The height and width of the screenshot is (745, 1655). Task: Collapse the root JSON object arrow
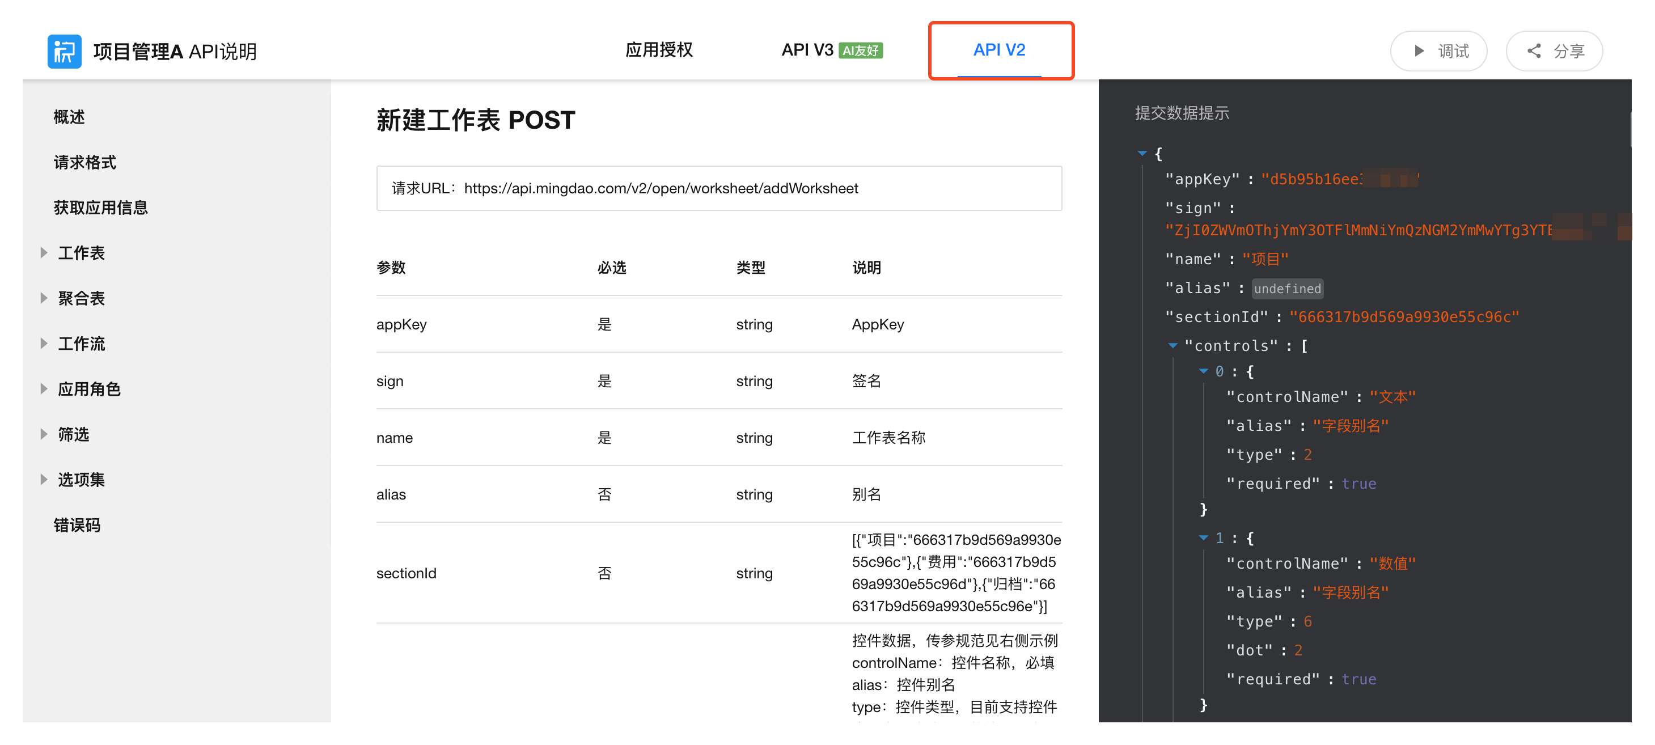pos(1142,153)
